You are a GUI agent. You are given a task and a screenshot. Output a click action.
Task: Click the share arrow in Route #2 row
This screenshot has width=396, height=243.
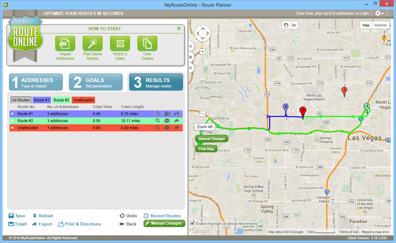(x=177, y=121)
